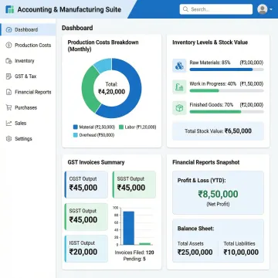Click the Raw Materials: 85% label
Viewport: 278px width, 278px height.
tap(210, 63)
